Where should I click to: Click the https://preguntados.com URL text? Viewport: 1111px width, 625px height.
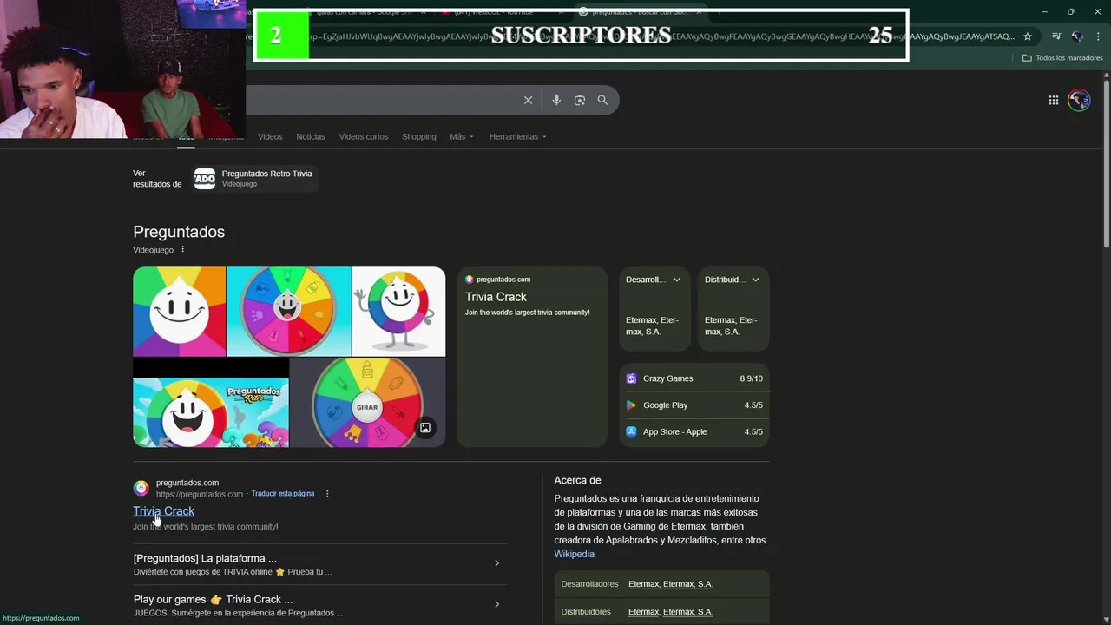pos(200,494)
